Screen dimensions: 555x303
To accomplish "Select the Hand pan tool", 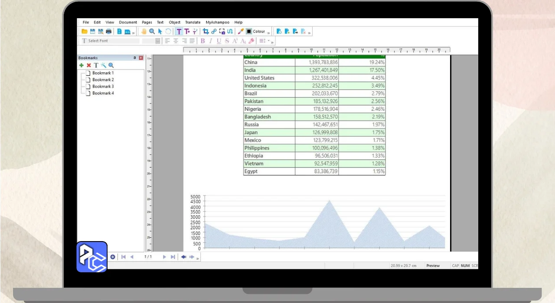I will pyautogui.click(x=144, y=31).
